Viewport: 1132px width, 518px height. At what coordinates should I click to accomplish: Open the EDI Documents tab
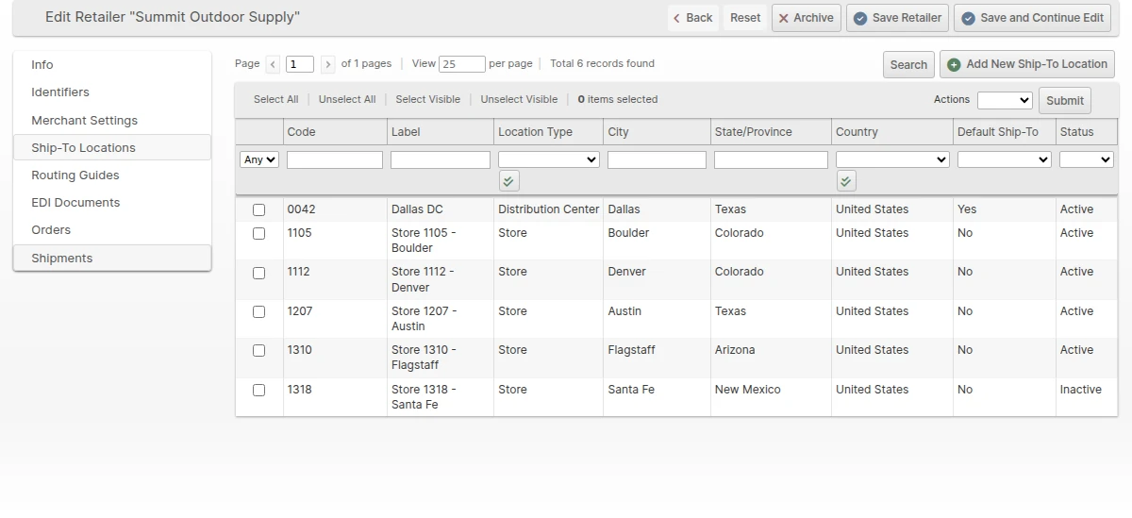[x=112, y=203]
